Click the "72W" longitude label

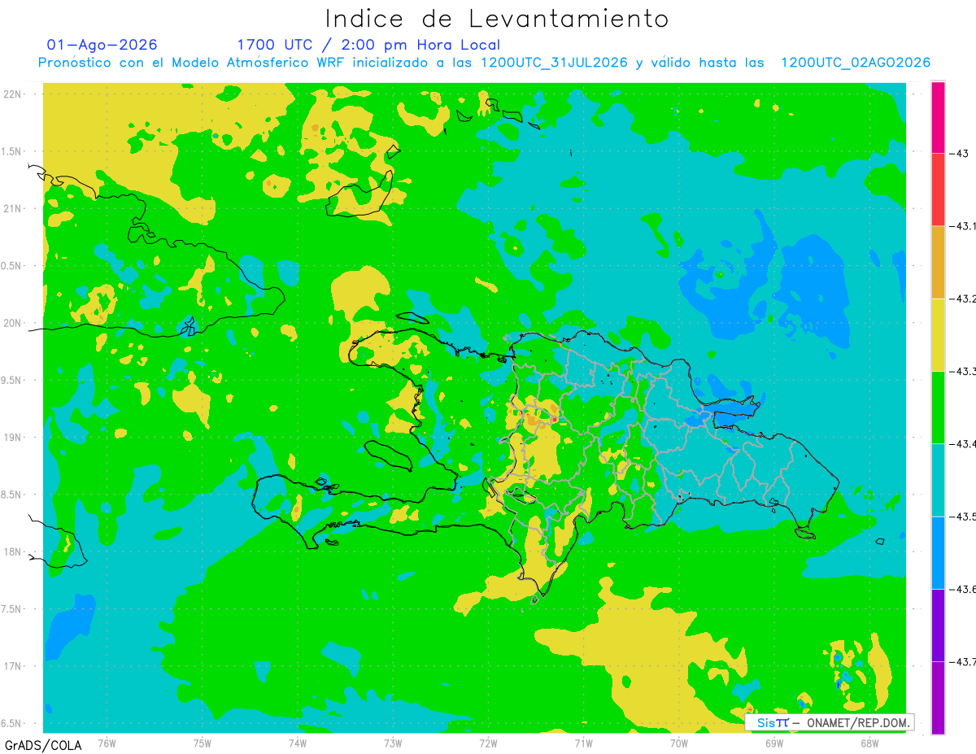click(x=488, y=743)
